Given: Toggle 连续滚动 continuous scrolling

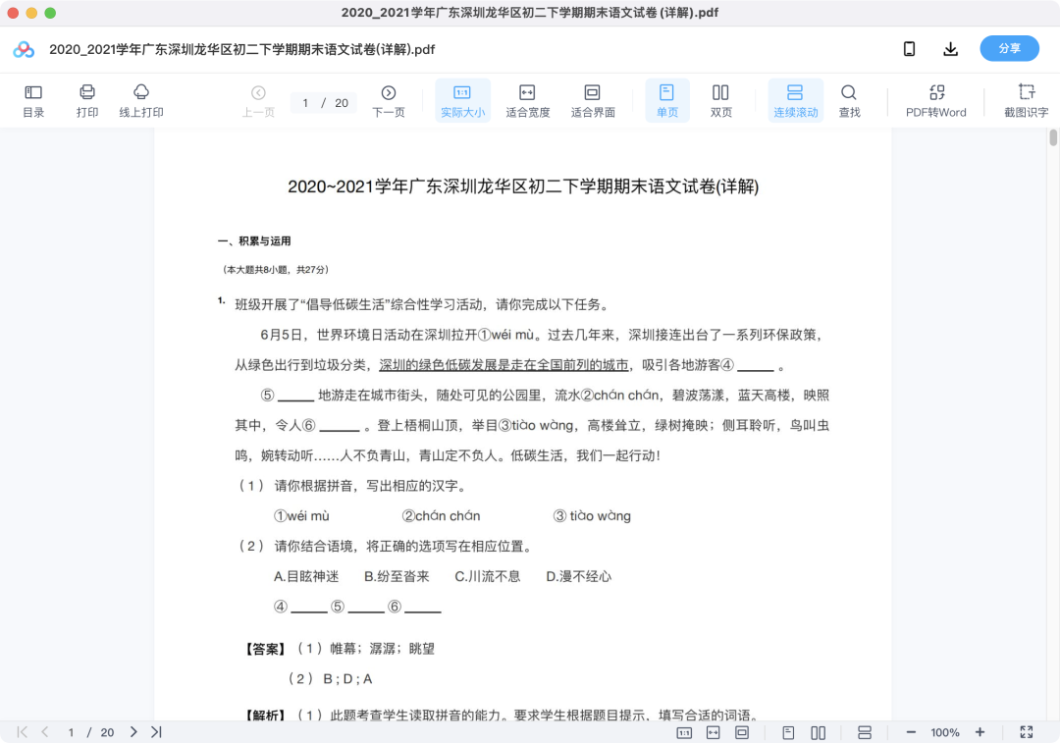Looking at the screenshot, I should click(x=795, y=100).
